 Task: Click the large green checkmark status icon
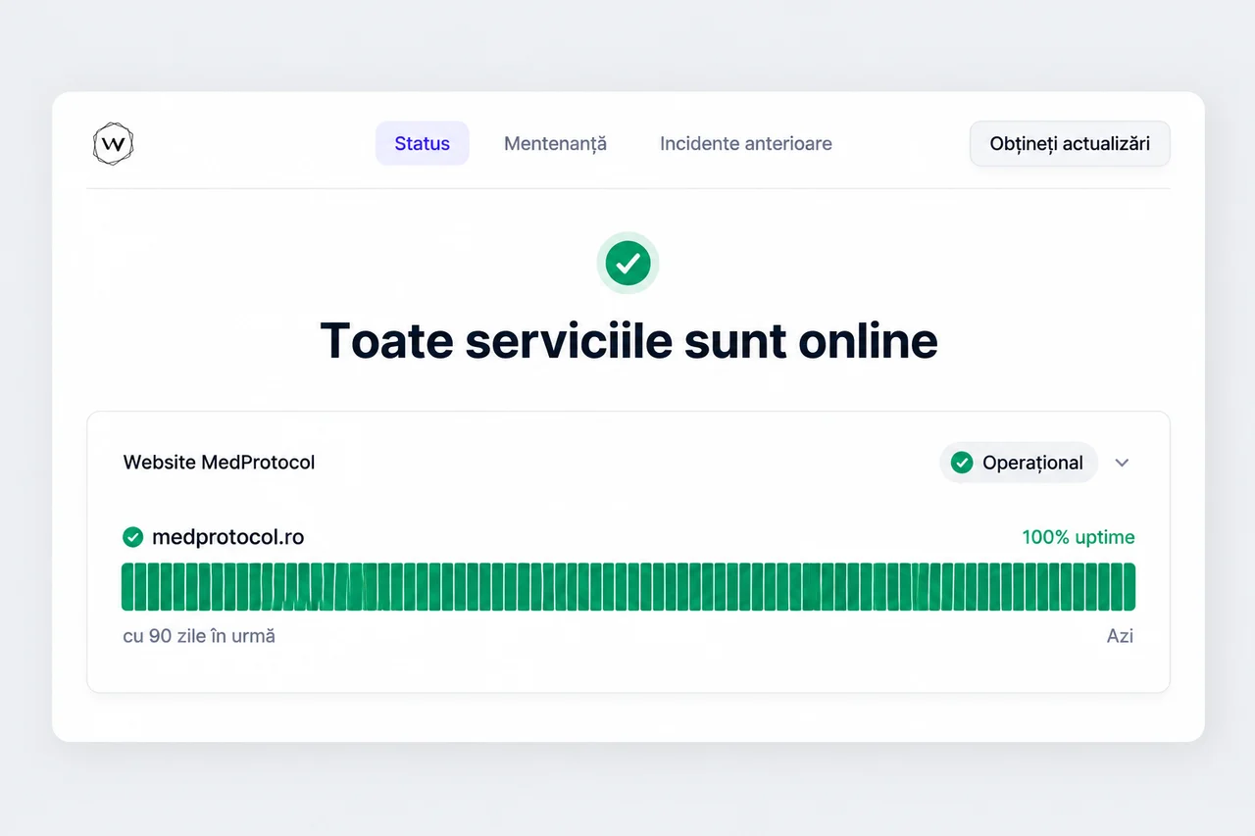[x=627, y=263]
